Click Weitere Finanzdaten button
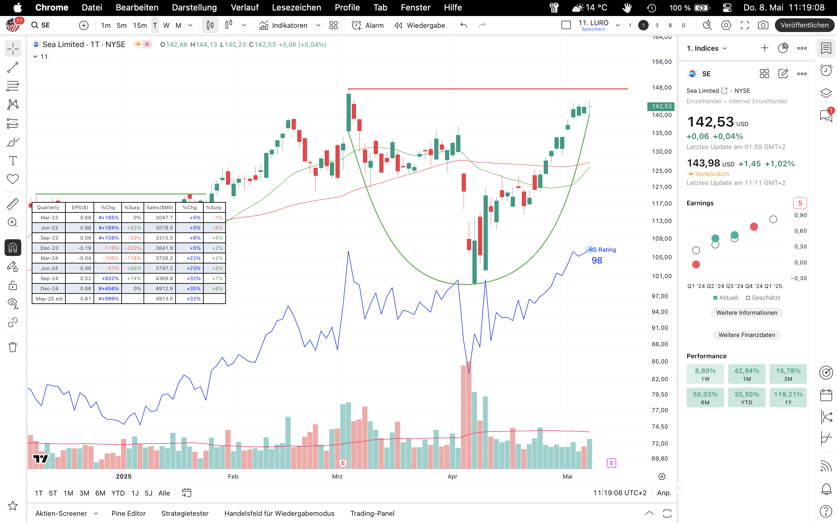The image size is (837, 523). pos(746,335)
